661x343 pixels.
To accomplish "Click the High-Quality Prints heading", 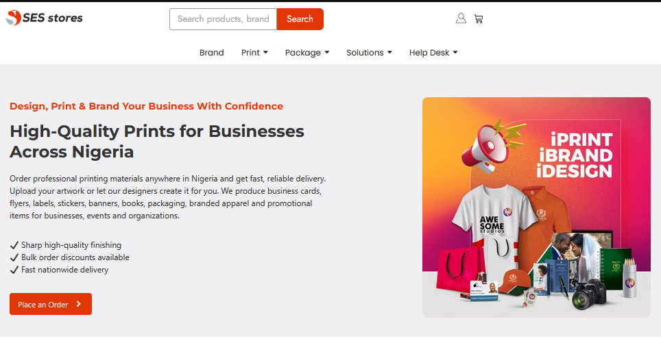I will pyautogui.click(x=157, y=141).
